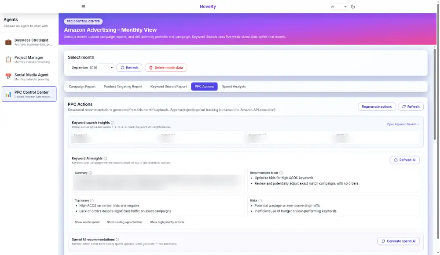The width and height of the screenshot is (440, 255).
Task: Click the Delete month data button
Action: tap(166, 68)
